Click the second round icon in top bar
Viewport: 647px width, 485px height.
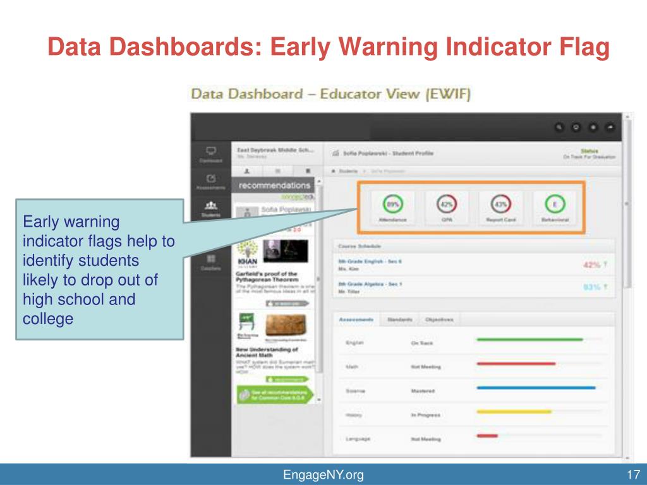576,128
